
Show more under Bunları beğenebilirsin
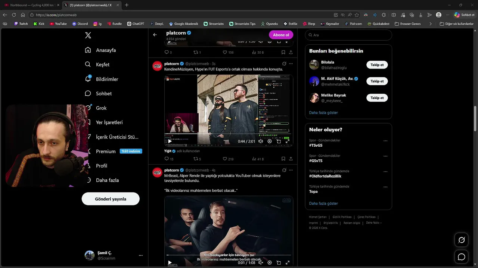pos(323,112)
